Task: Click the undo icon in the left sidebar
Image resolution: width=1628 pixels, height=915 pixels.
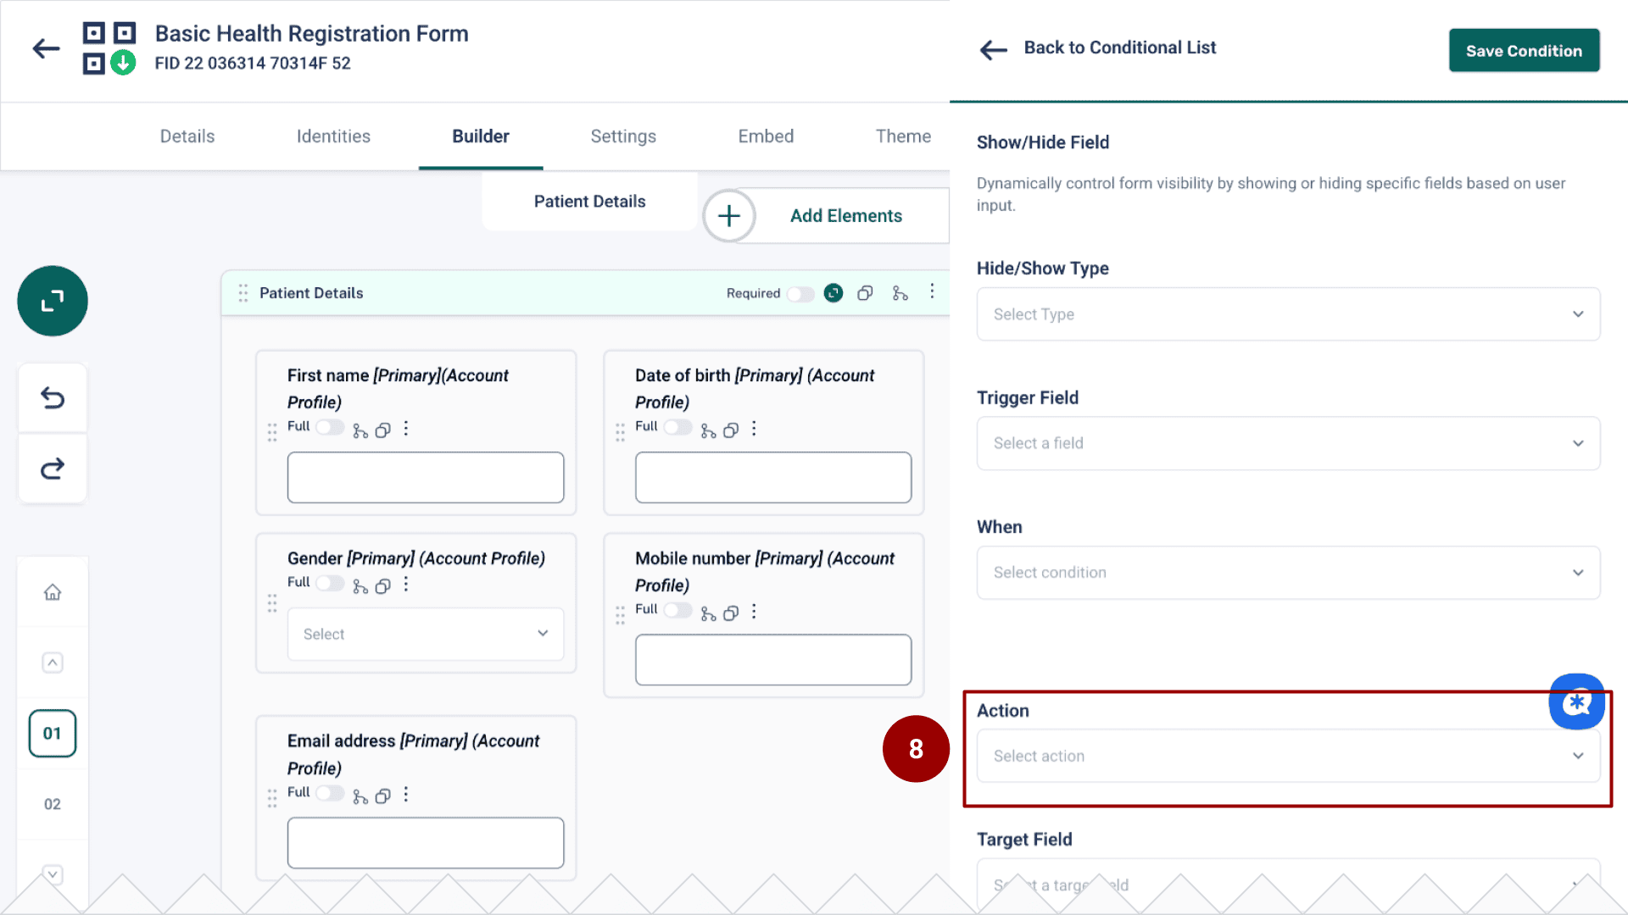Action: point(52,396)
